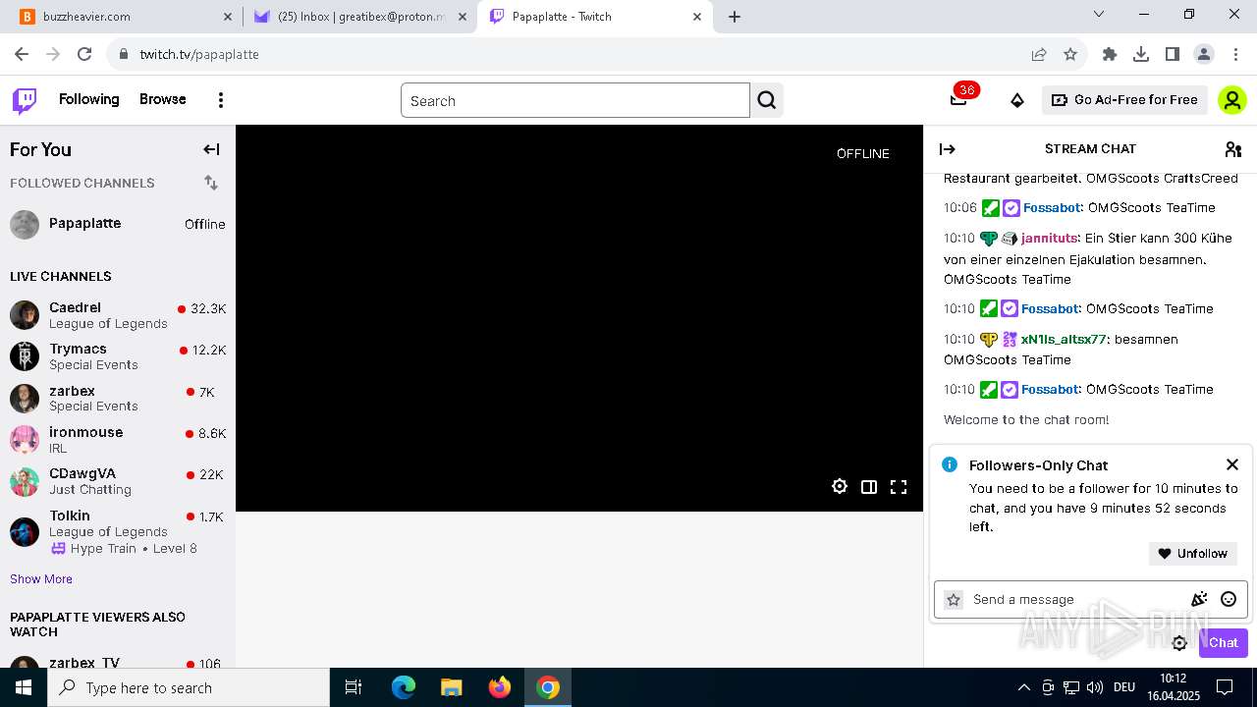Open Chrome downloads icon

click(1141, 54)
